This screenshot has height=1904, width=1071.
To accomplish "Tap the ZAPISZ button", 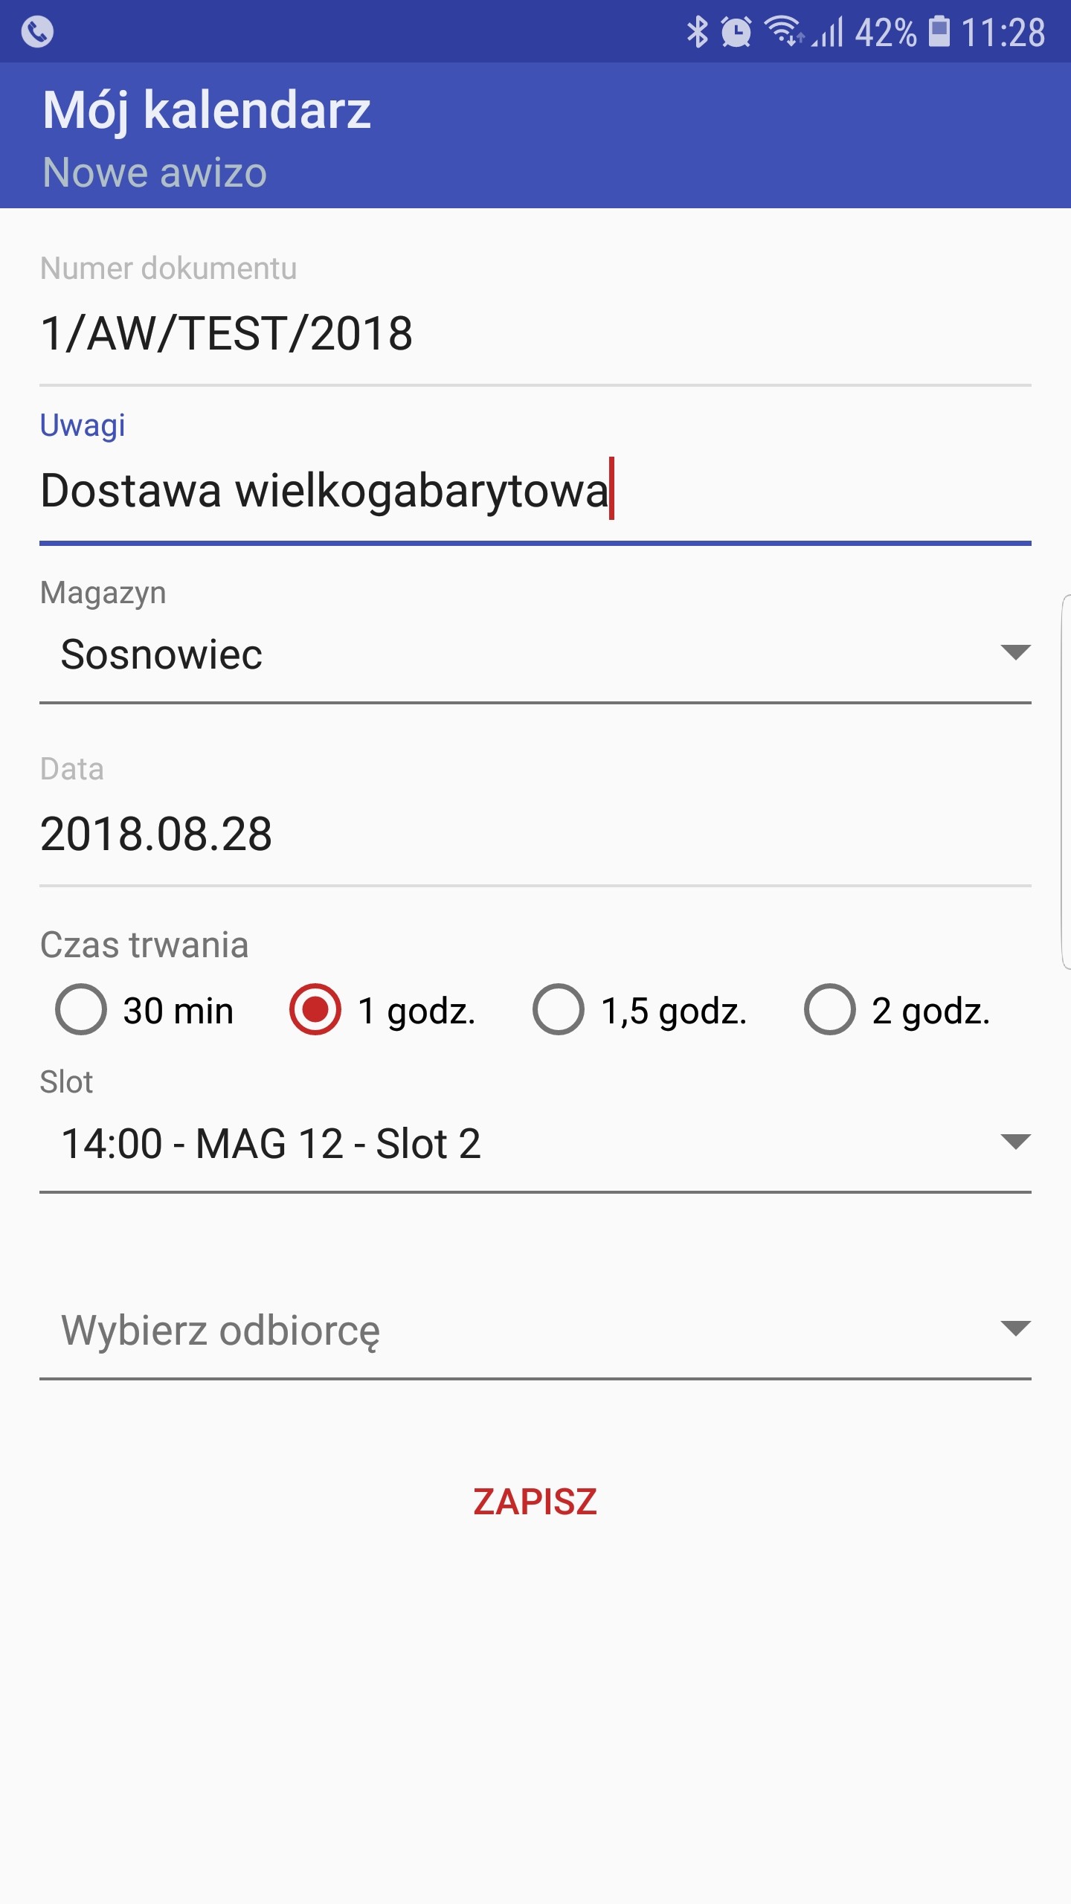I will 535,1501.
